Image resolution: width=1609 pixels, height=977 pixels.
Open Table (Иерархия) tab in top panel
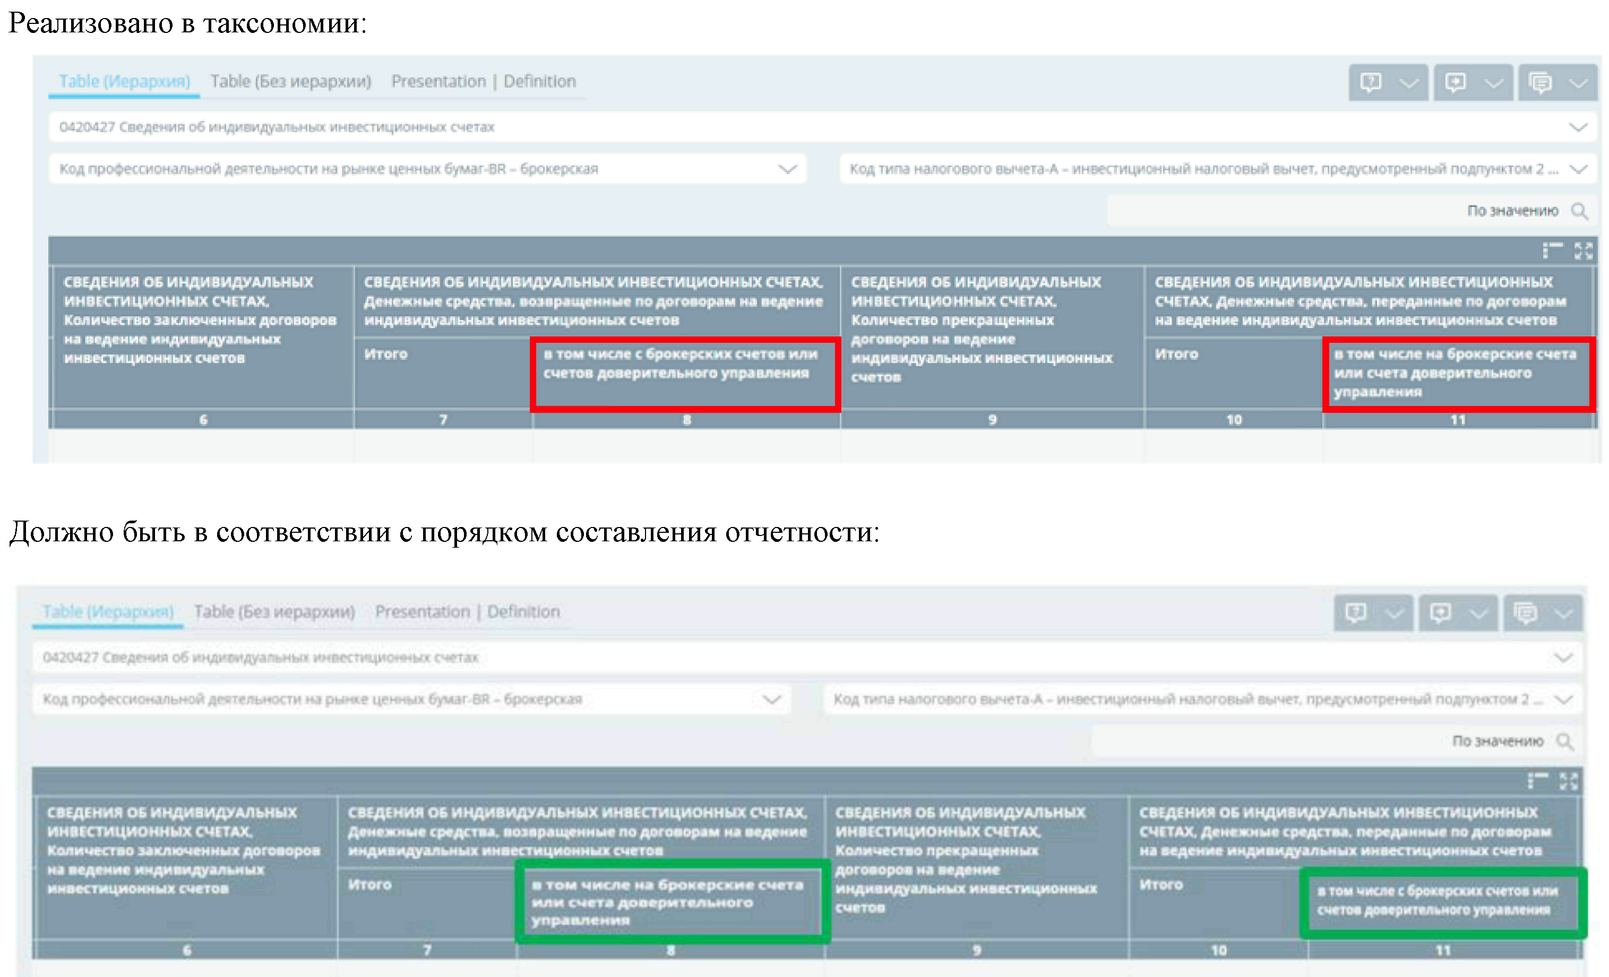[x=124, y=82]
